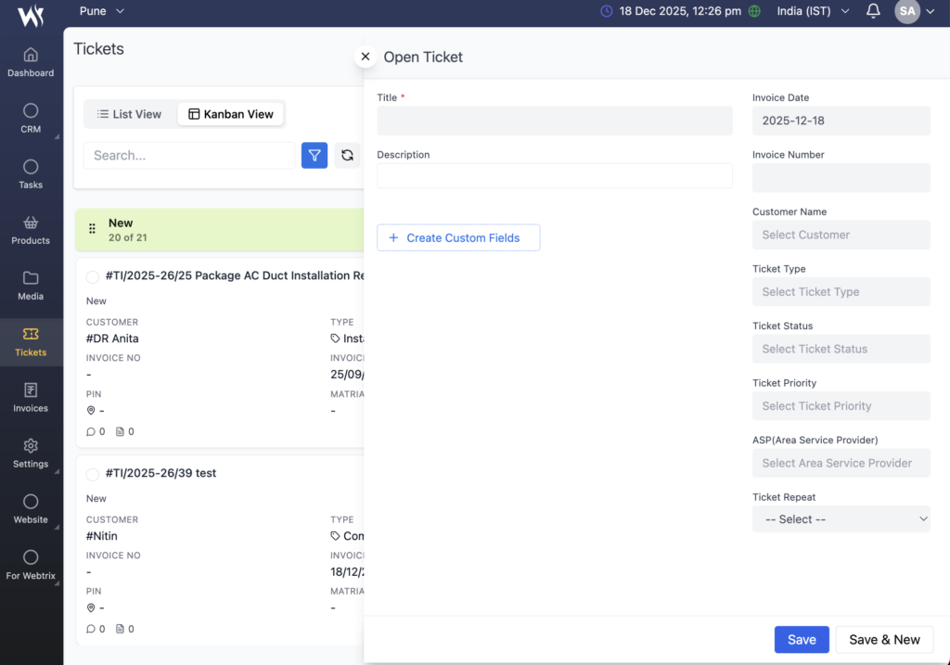This screenshot has height=665, width=950.
Task: Open Invoices from the sidebar
Action: point(31,398)
